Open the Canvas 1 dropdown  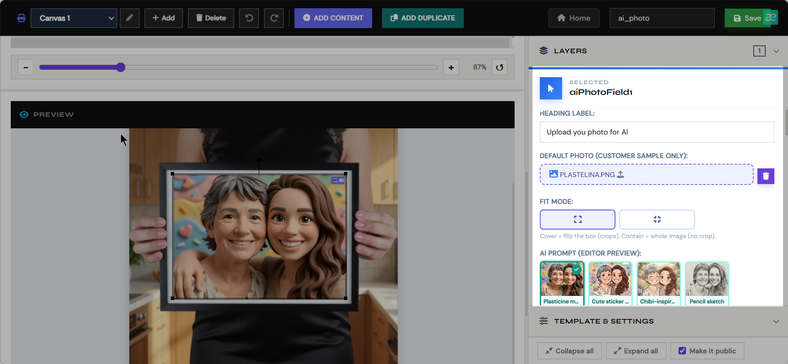(x=74, y=18)
